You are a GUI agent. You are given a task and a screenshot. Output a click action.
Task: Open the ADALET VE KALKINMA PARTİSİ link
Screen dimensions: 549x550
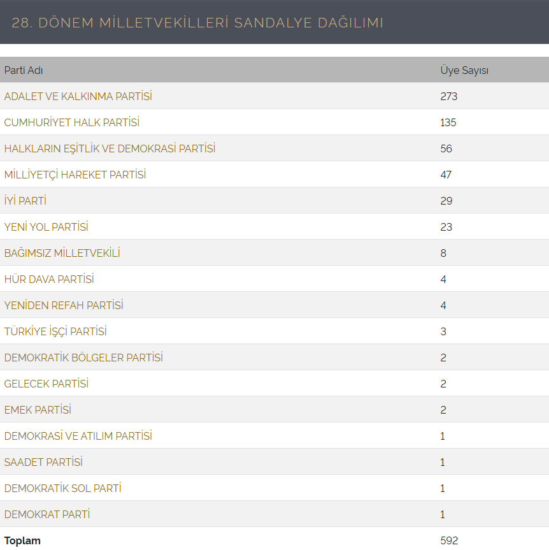pos(78,96)
